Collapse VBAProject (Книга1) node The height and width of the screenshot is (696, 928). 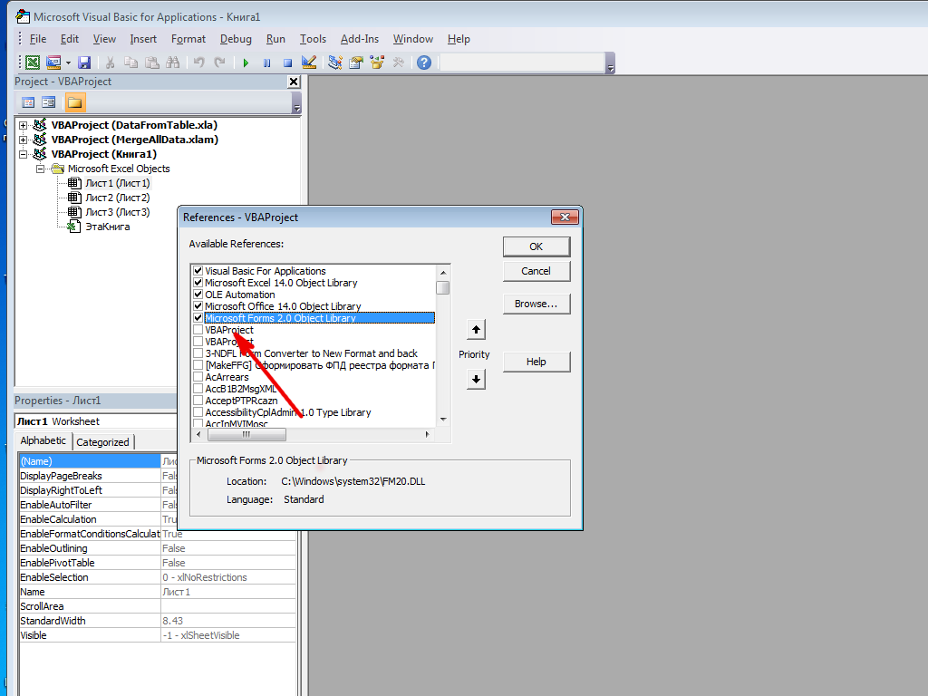click(23, 154)
